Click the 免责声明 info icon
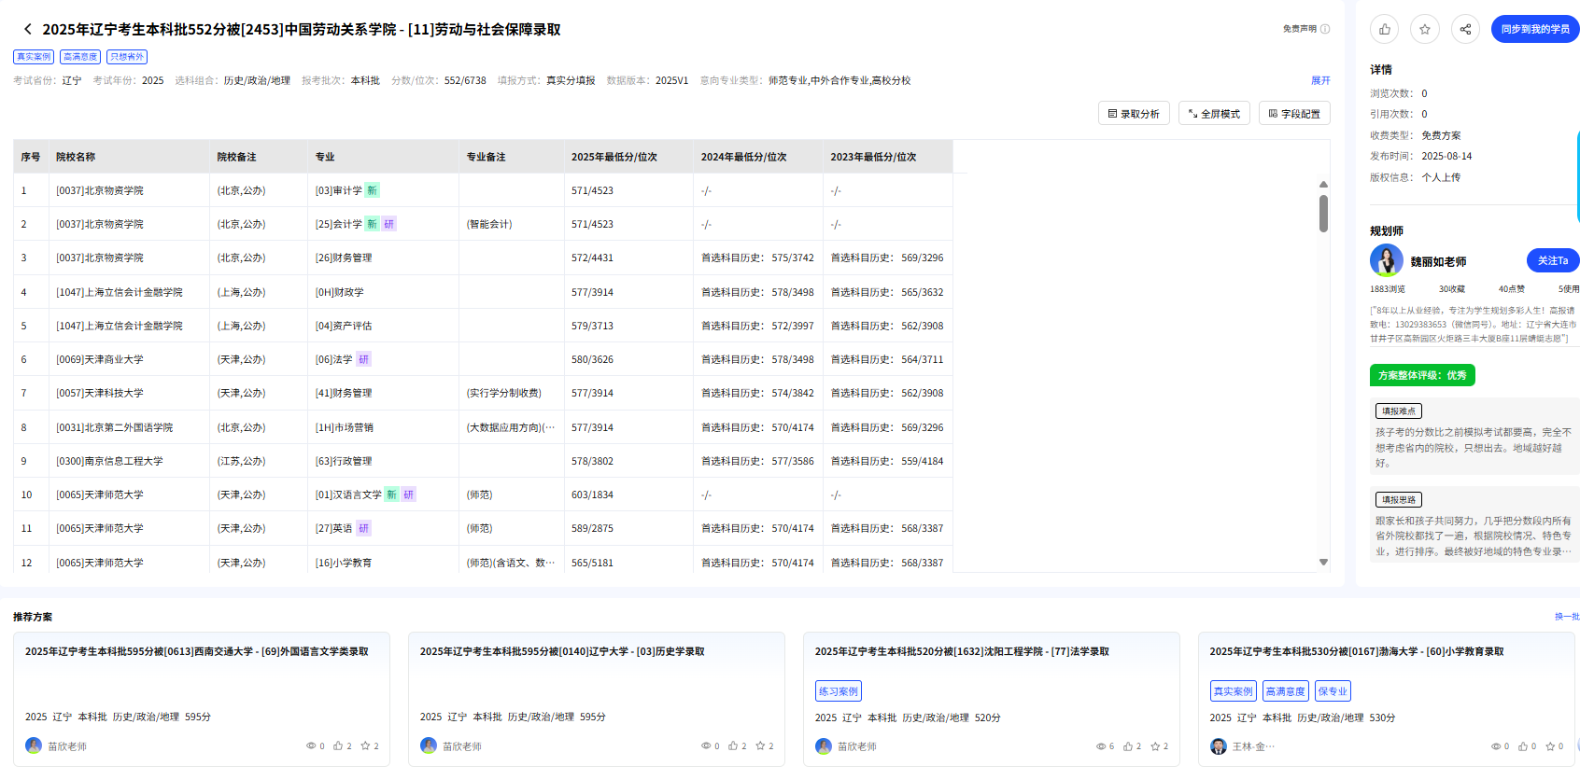 point(1325,29)
